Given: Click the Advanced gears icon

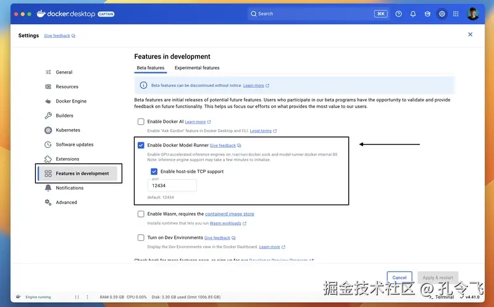Looking at the screenshot, I should click(48, 203).
